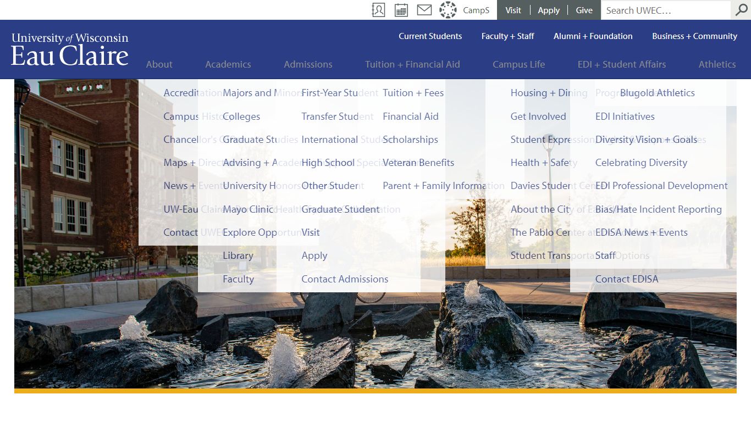Expand the Tuition + Financial Aid menu
This screenshot has width=751, height=422.
(x=413, y=64)
